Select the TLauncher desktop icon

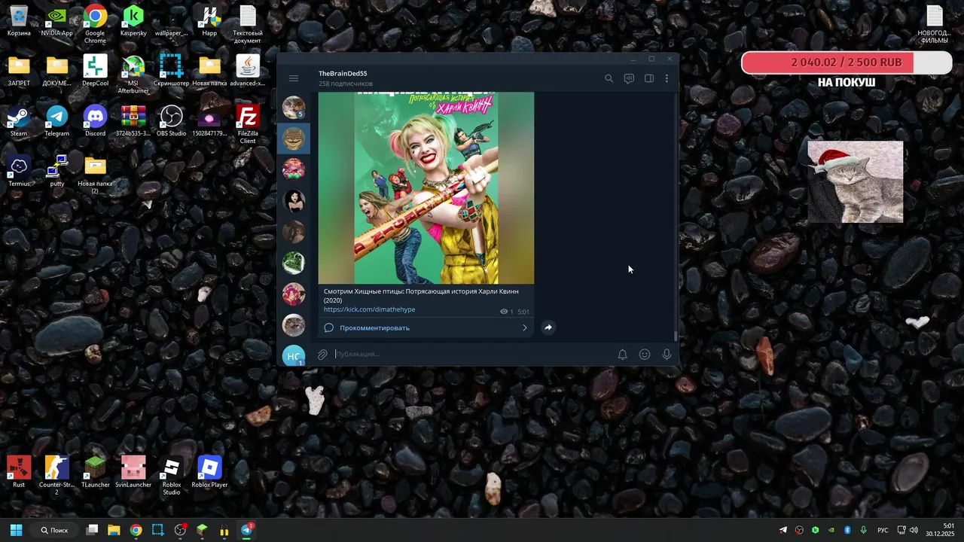[x=95, y=472]
